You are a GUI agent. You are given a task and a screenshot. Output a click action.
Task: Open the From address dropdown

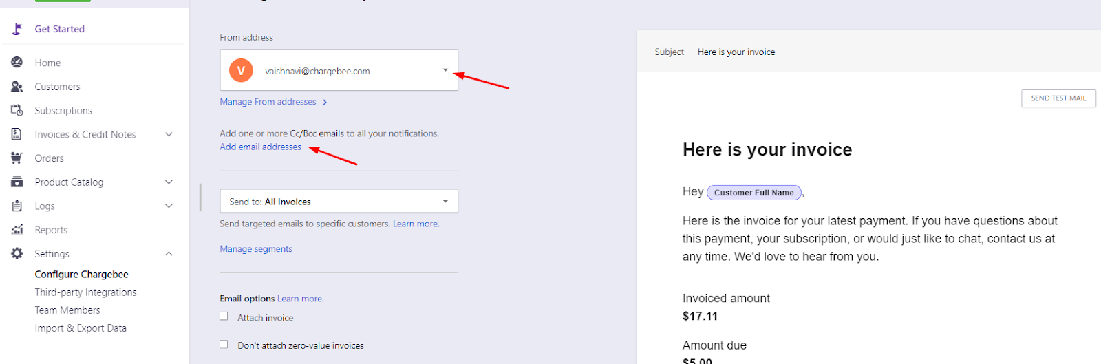pos(445,70)
